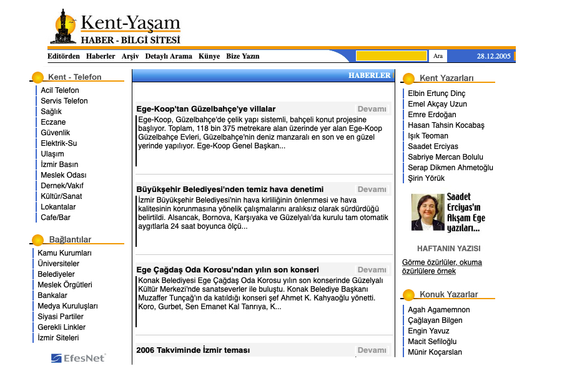Open guest writer Agah Agamemnon link
562x374 pixels.
[x=438, y=310]
